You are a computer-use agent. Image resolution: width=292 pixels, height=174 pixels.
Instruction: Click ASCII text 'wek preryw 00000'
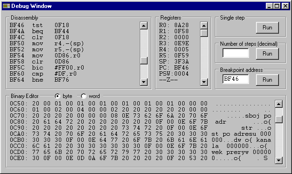[241, 152]
